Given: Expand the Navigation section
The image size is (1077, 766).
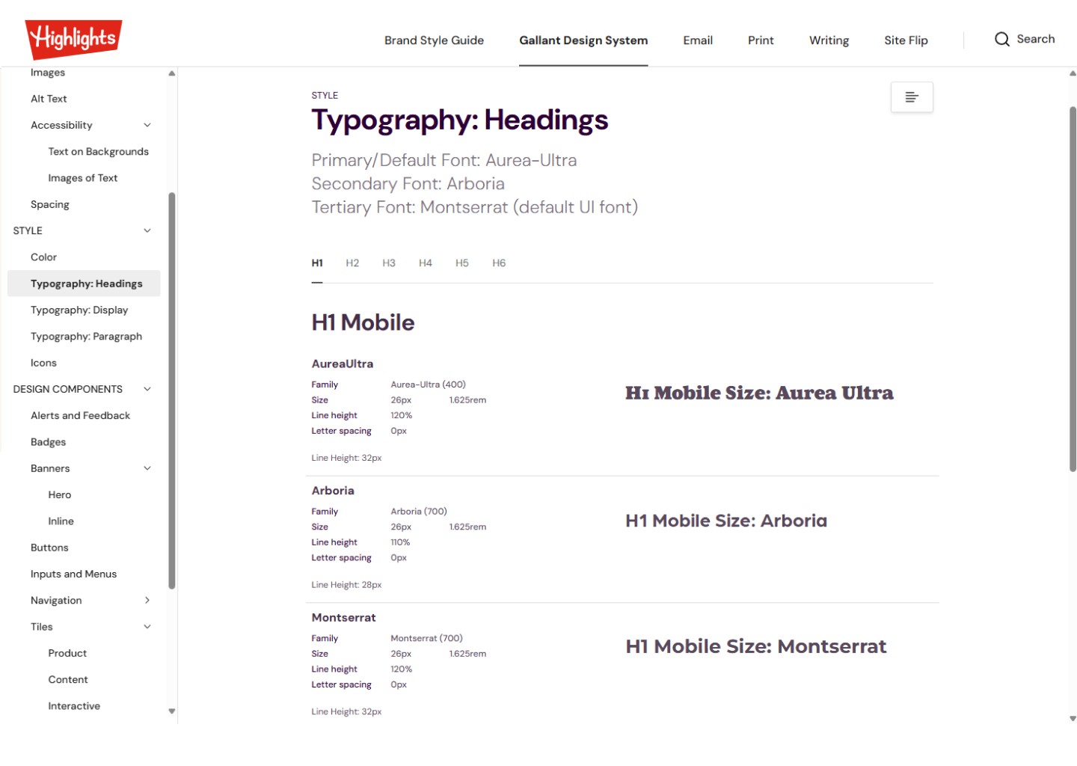Looking at the screenshot, I should click(147, 600).
